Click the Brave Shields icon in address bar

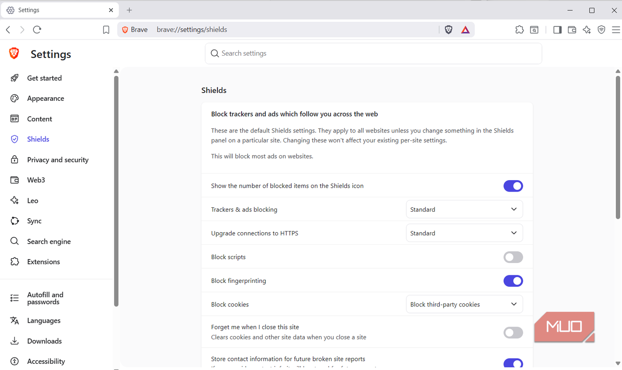pyautogui.click(x=448, y=30)
